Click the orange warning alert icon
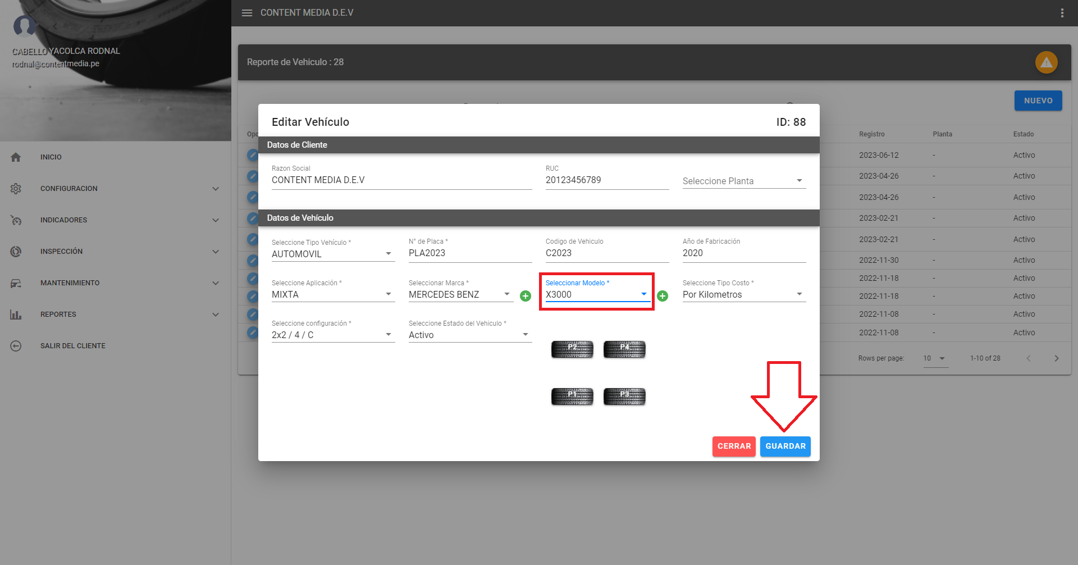 point(1046,62)
